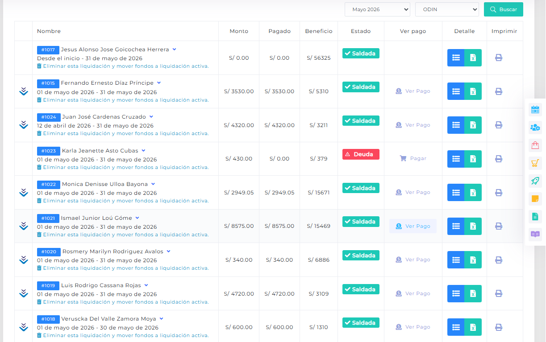Print liquidation #1015 Fernando Ernesto
The height and width of the screenshot is (342, 546).
pyautogui.click(x=499, y=91)
